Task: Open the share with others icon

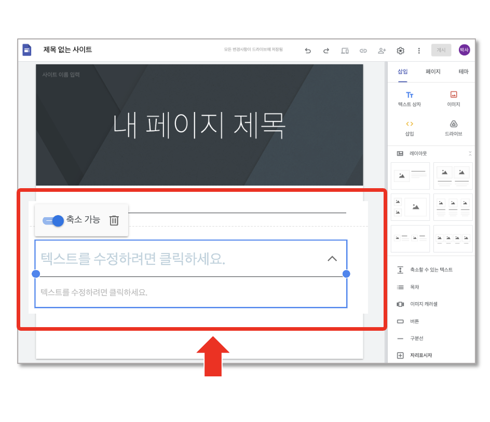Action: coord(382,51)
